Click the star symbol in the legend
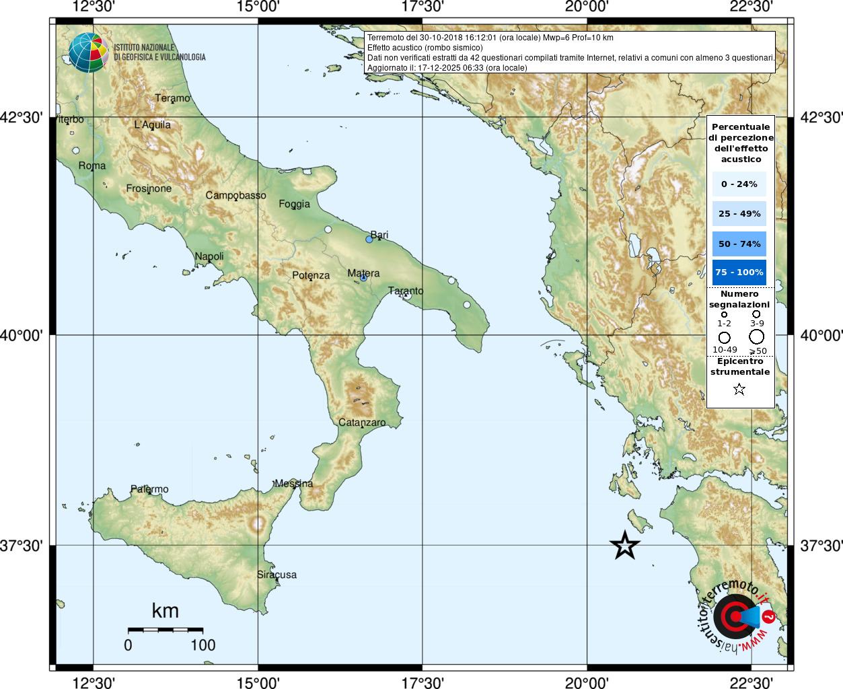843x689 pixels. pyautogui.click(x=739, y=389)
